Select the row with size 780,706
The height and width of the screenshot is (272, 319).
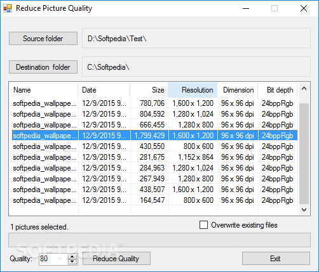pos(154,103)
